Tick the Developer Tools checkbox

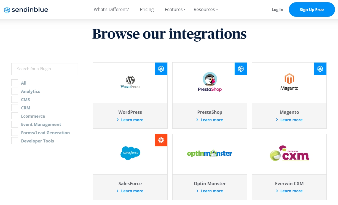tap(15, 141)
